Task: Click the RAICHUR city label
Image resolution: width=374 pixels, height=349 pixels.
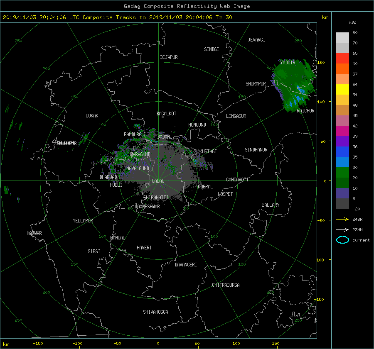Action: [x=305, y=111]
